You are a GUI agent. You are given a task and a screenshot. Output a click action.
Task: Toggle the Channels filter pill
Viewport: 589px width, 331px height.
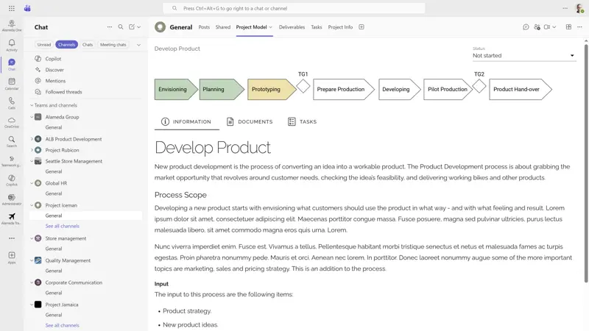pyautogui.click(x=66, y=45)
